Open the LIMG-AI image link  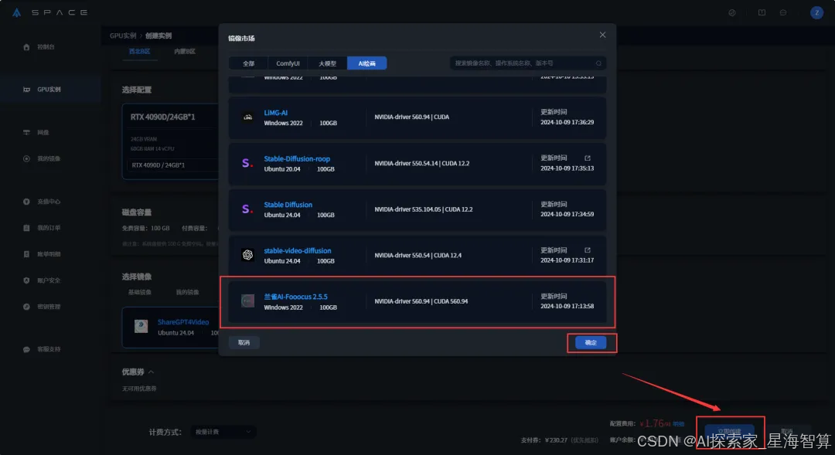[x=276, y=113]
